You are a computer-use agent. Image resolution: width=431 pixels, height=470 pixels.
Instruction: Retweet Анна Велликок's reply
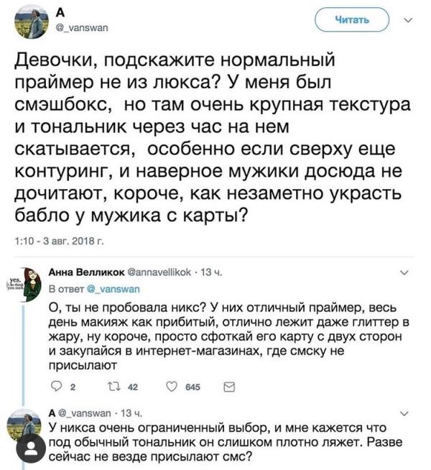click(113, 387)
